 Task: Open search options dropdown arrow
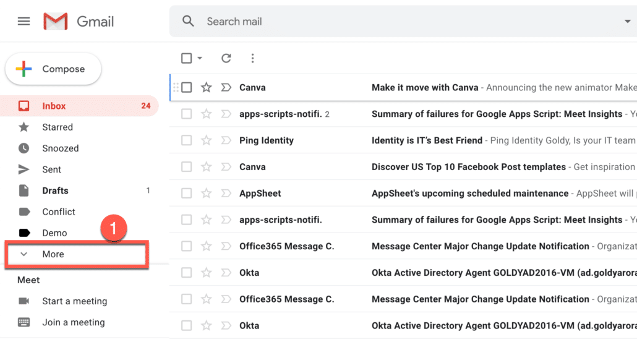(627, 21)
